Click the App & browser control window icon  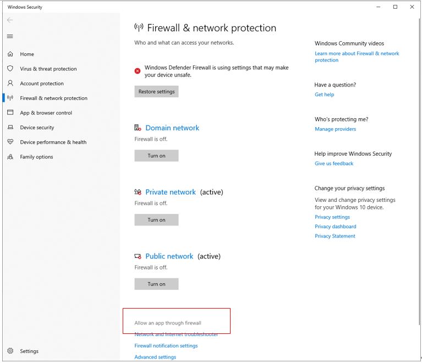point(10,113)
